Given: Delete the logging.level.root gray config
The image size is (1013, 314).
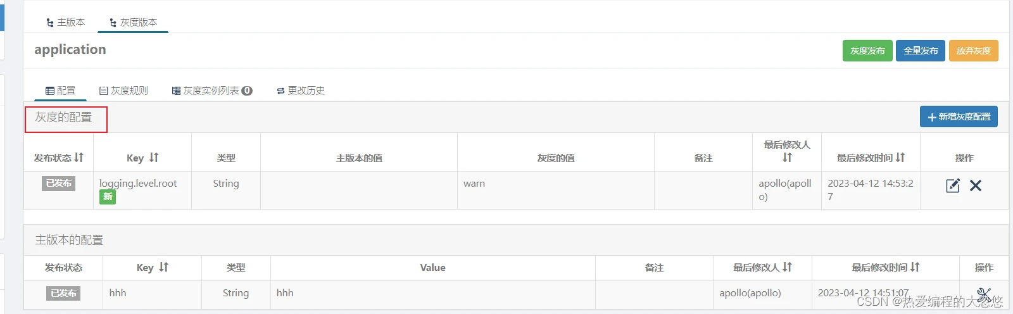Looking at the screenshot, I should tap(976, 185).
